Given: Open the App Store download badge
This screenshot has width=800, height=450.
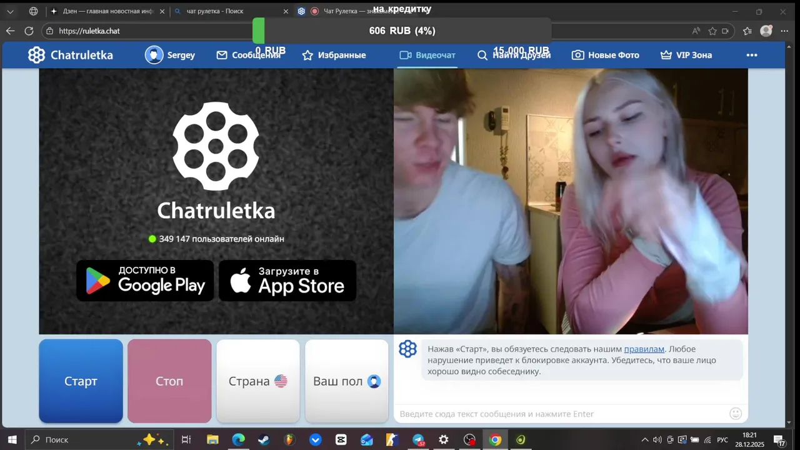Looking at the screenshot, I should point(287,281).
